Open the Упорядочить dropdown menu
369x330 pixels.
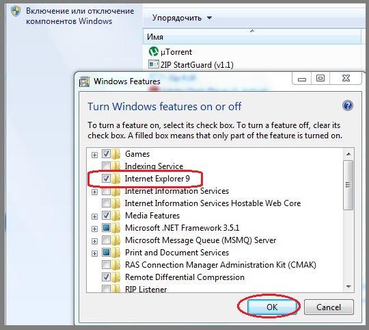click(x=182, y=18)
